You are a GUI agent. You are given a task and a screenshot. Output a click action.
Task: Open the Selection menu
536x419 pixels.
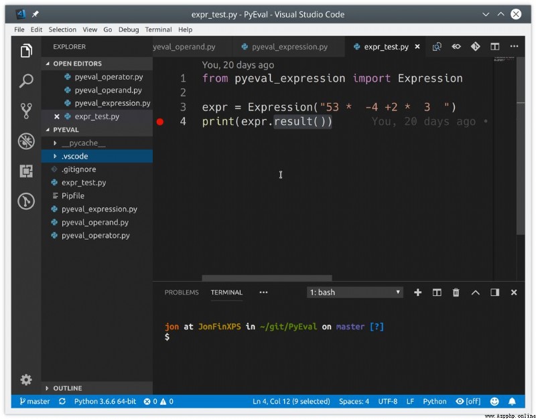pos(62,29)
